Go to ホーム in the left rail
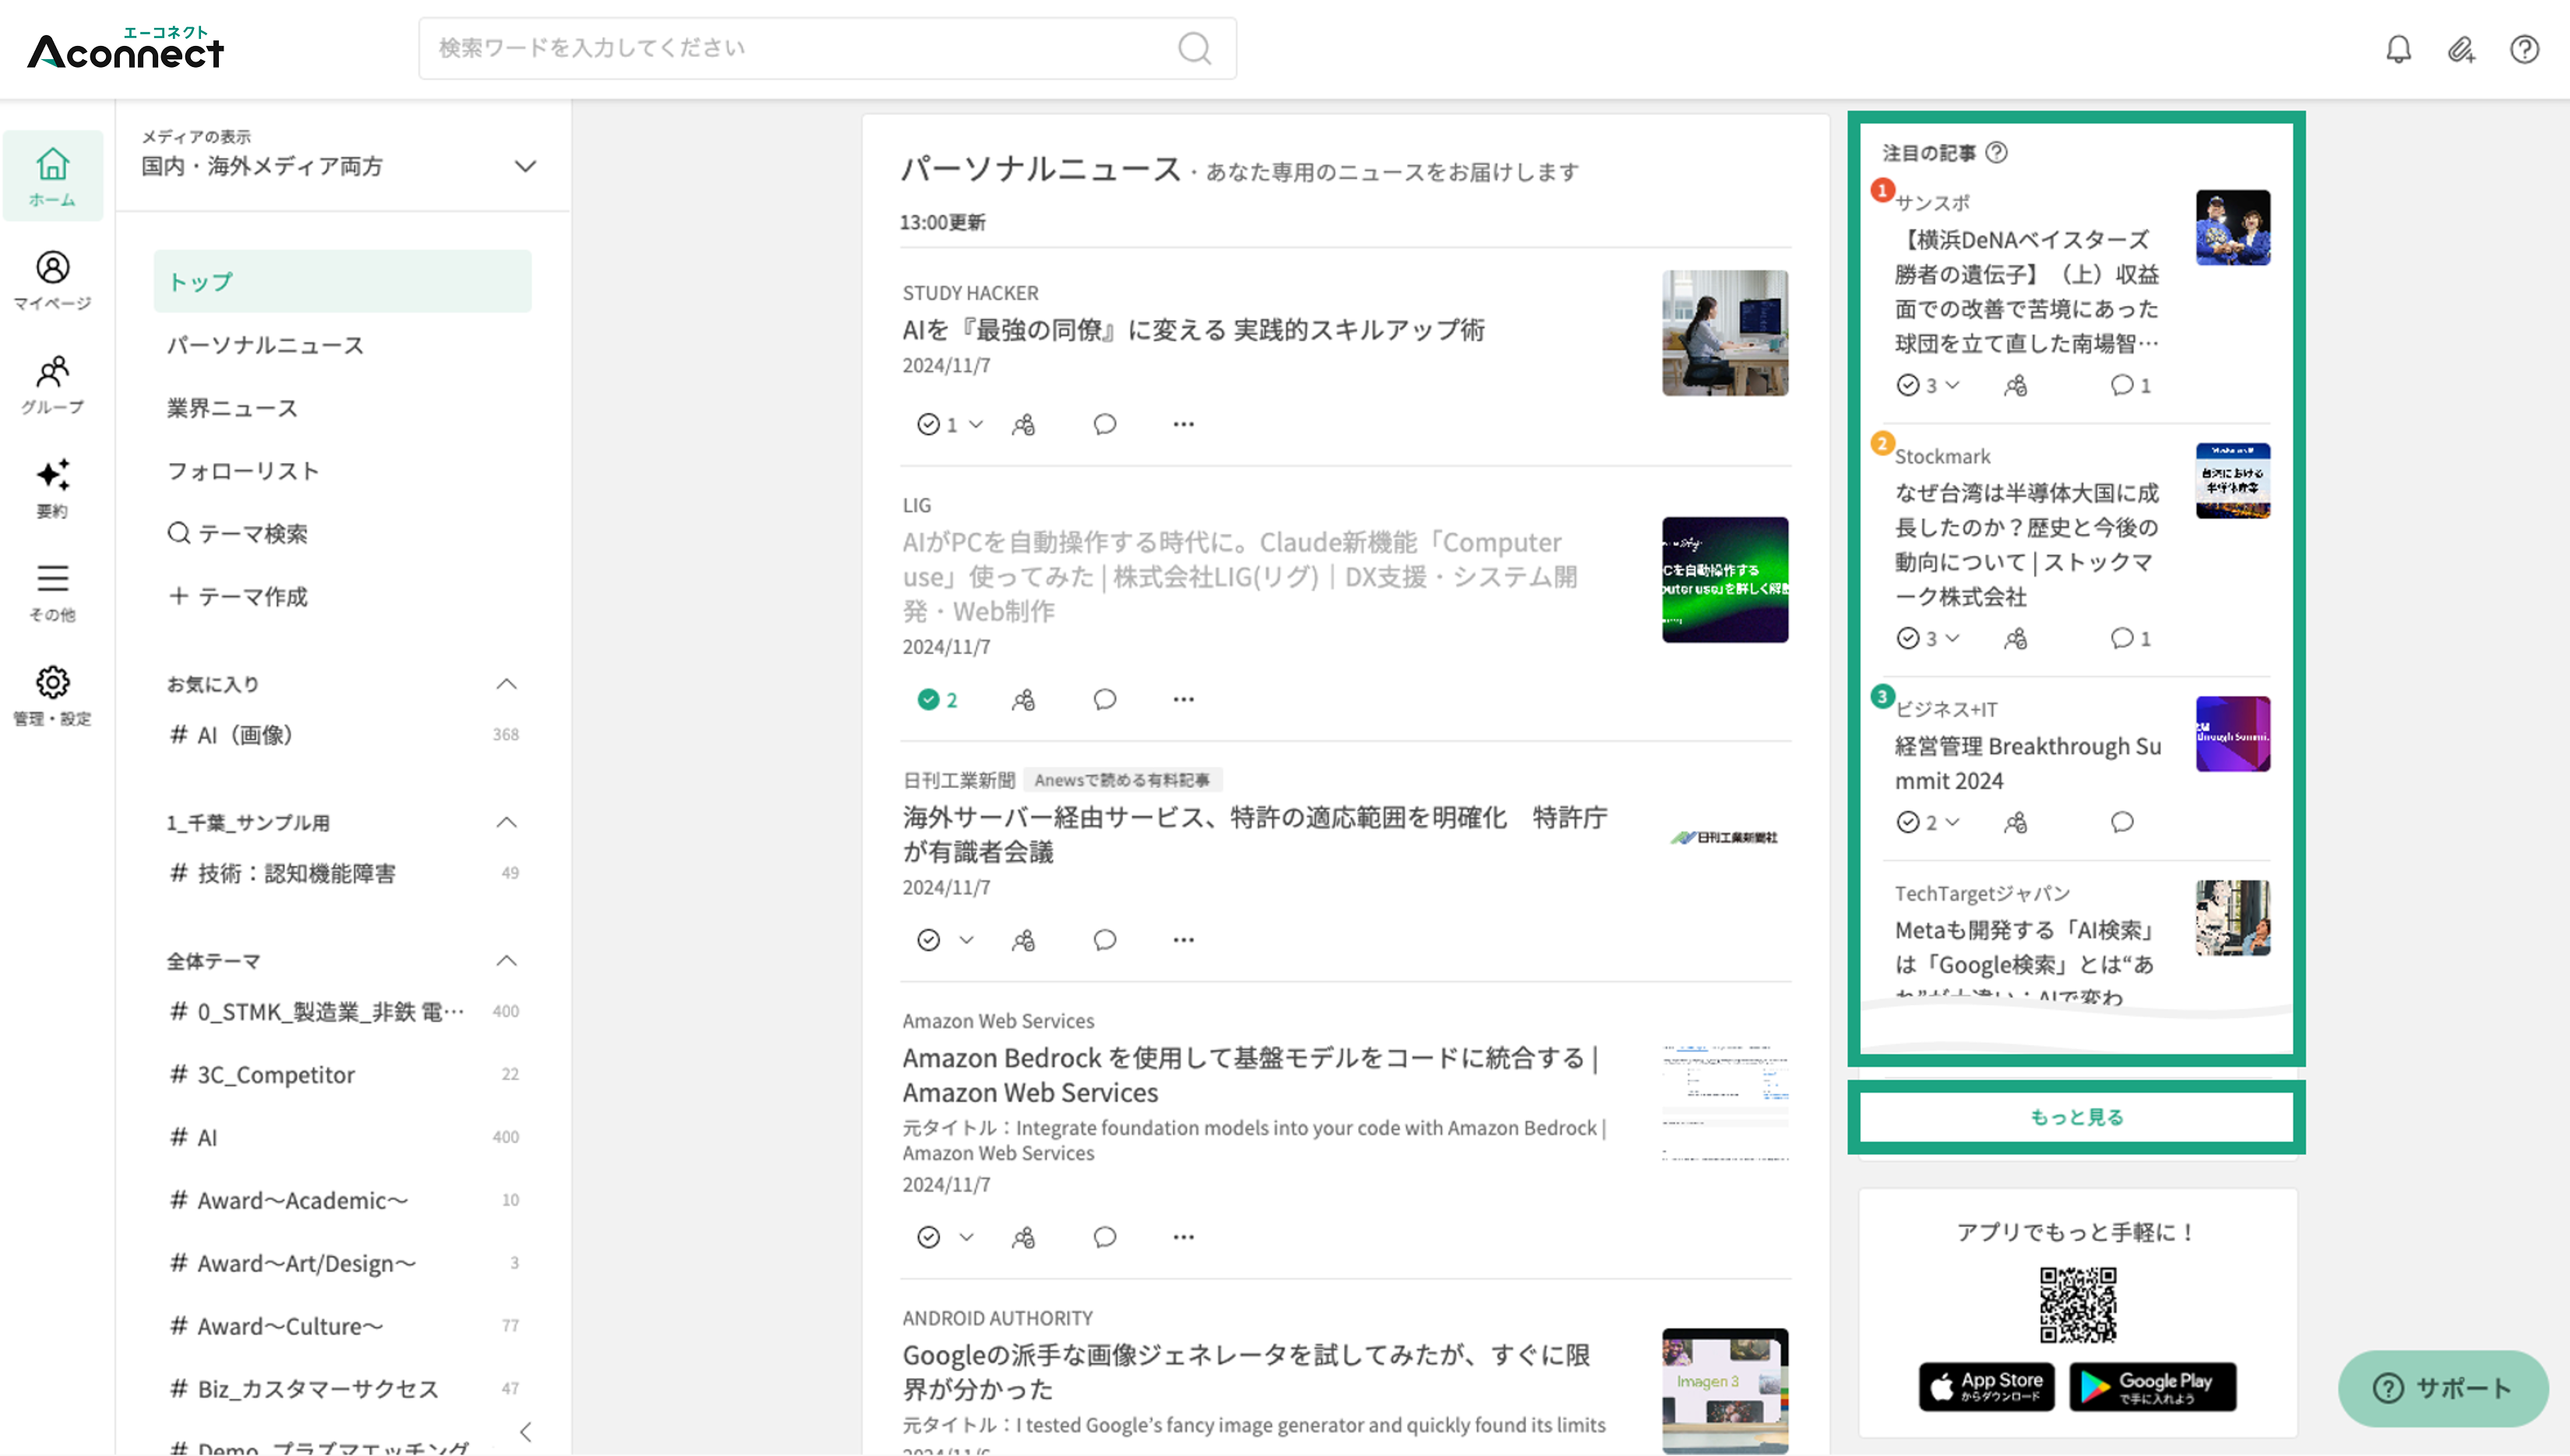The image size is (2570, 1456). (52, 176)
